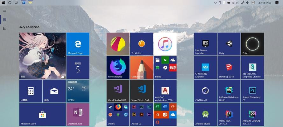This screenshot has height=127, width=283.
Task: Open the Mail tile
Action: [54, 91]
